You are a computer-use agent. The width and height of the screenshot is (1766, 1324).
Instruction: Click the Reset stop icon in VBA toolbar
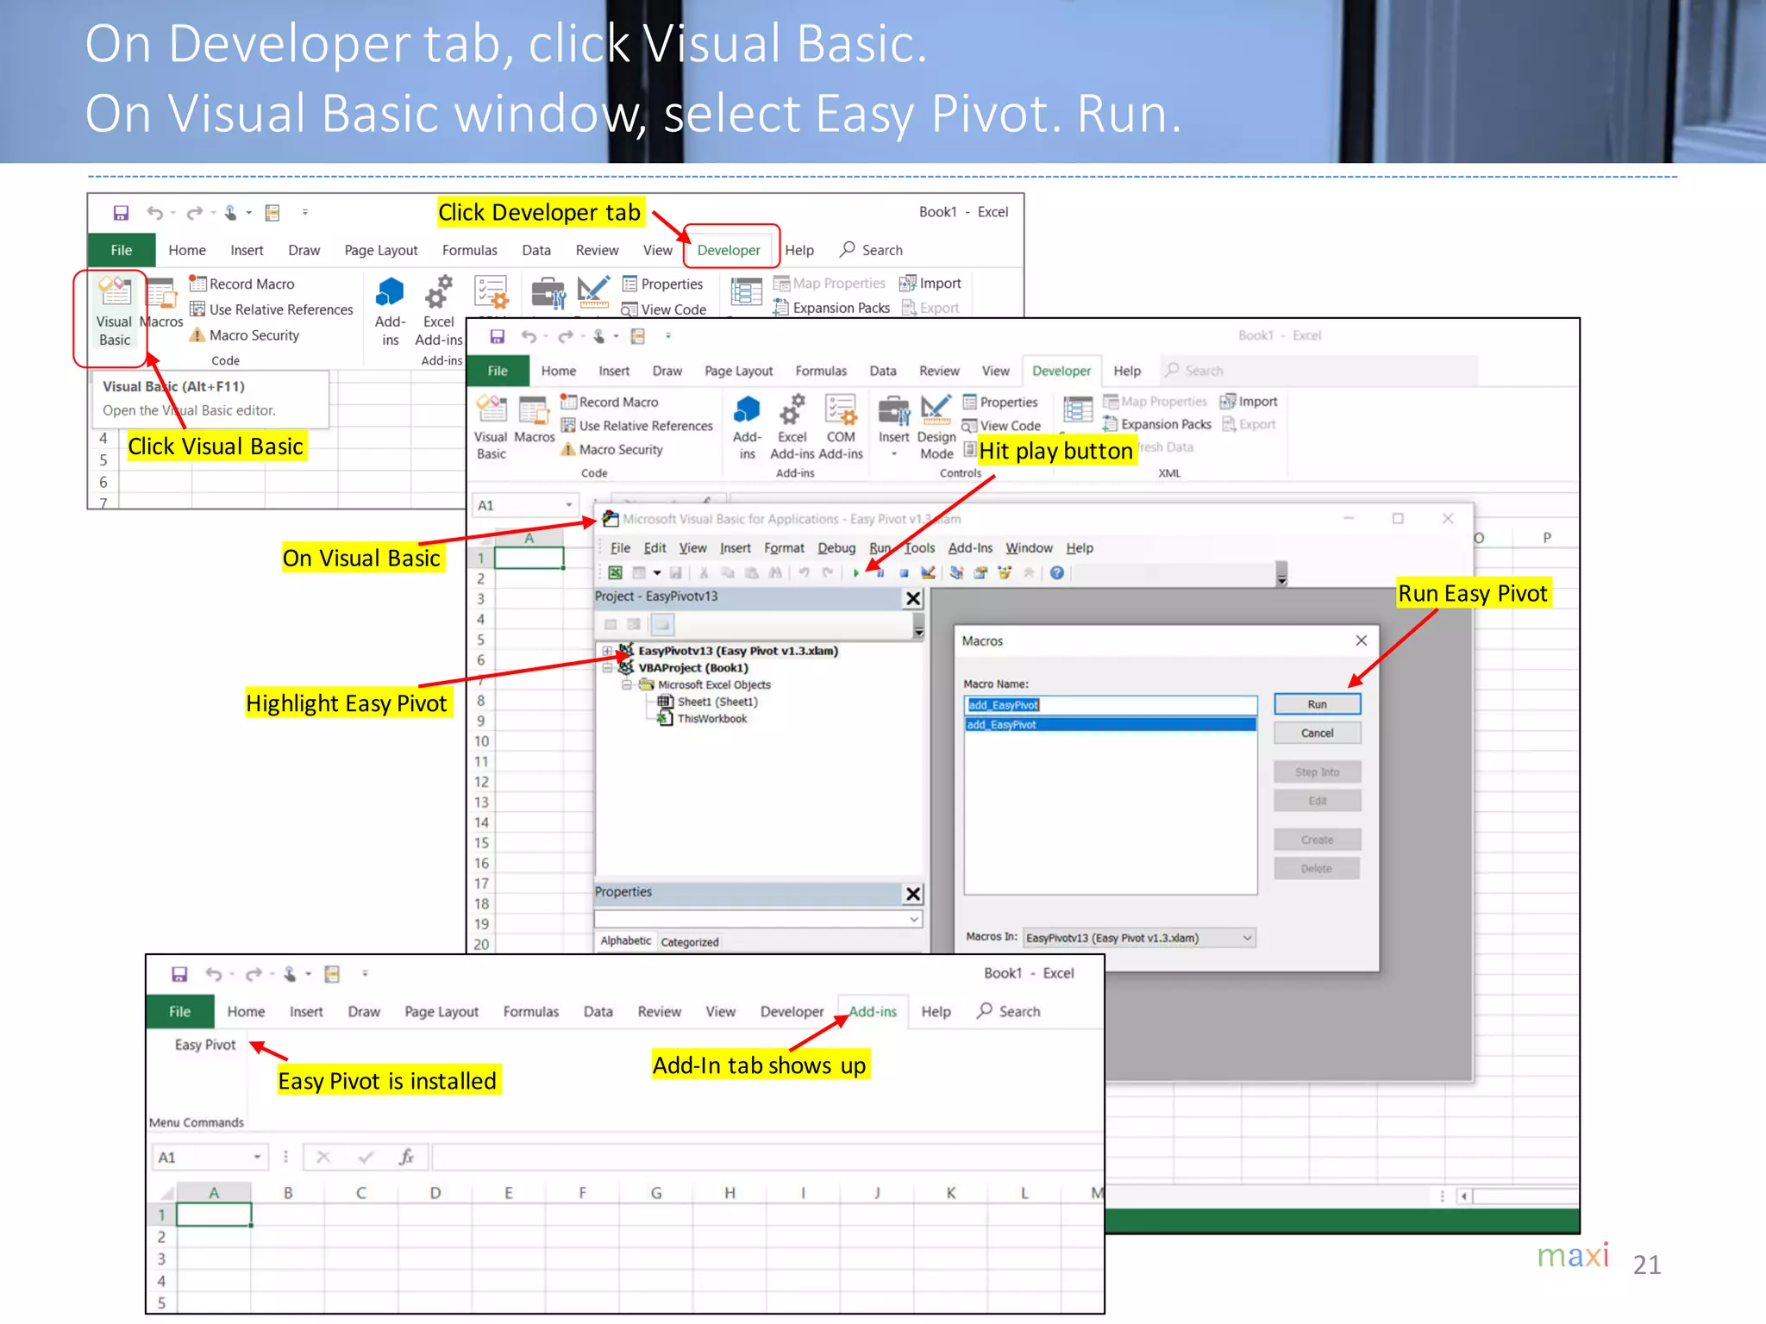904,573
